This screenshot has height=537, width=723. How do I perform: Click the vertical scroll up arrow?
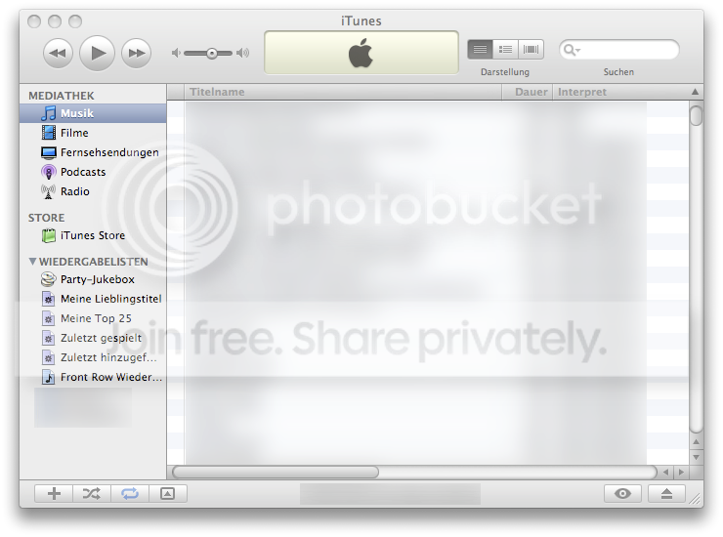[697, 442]
